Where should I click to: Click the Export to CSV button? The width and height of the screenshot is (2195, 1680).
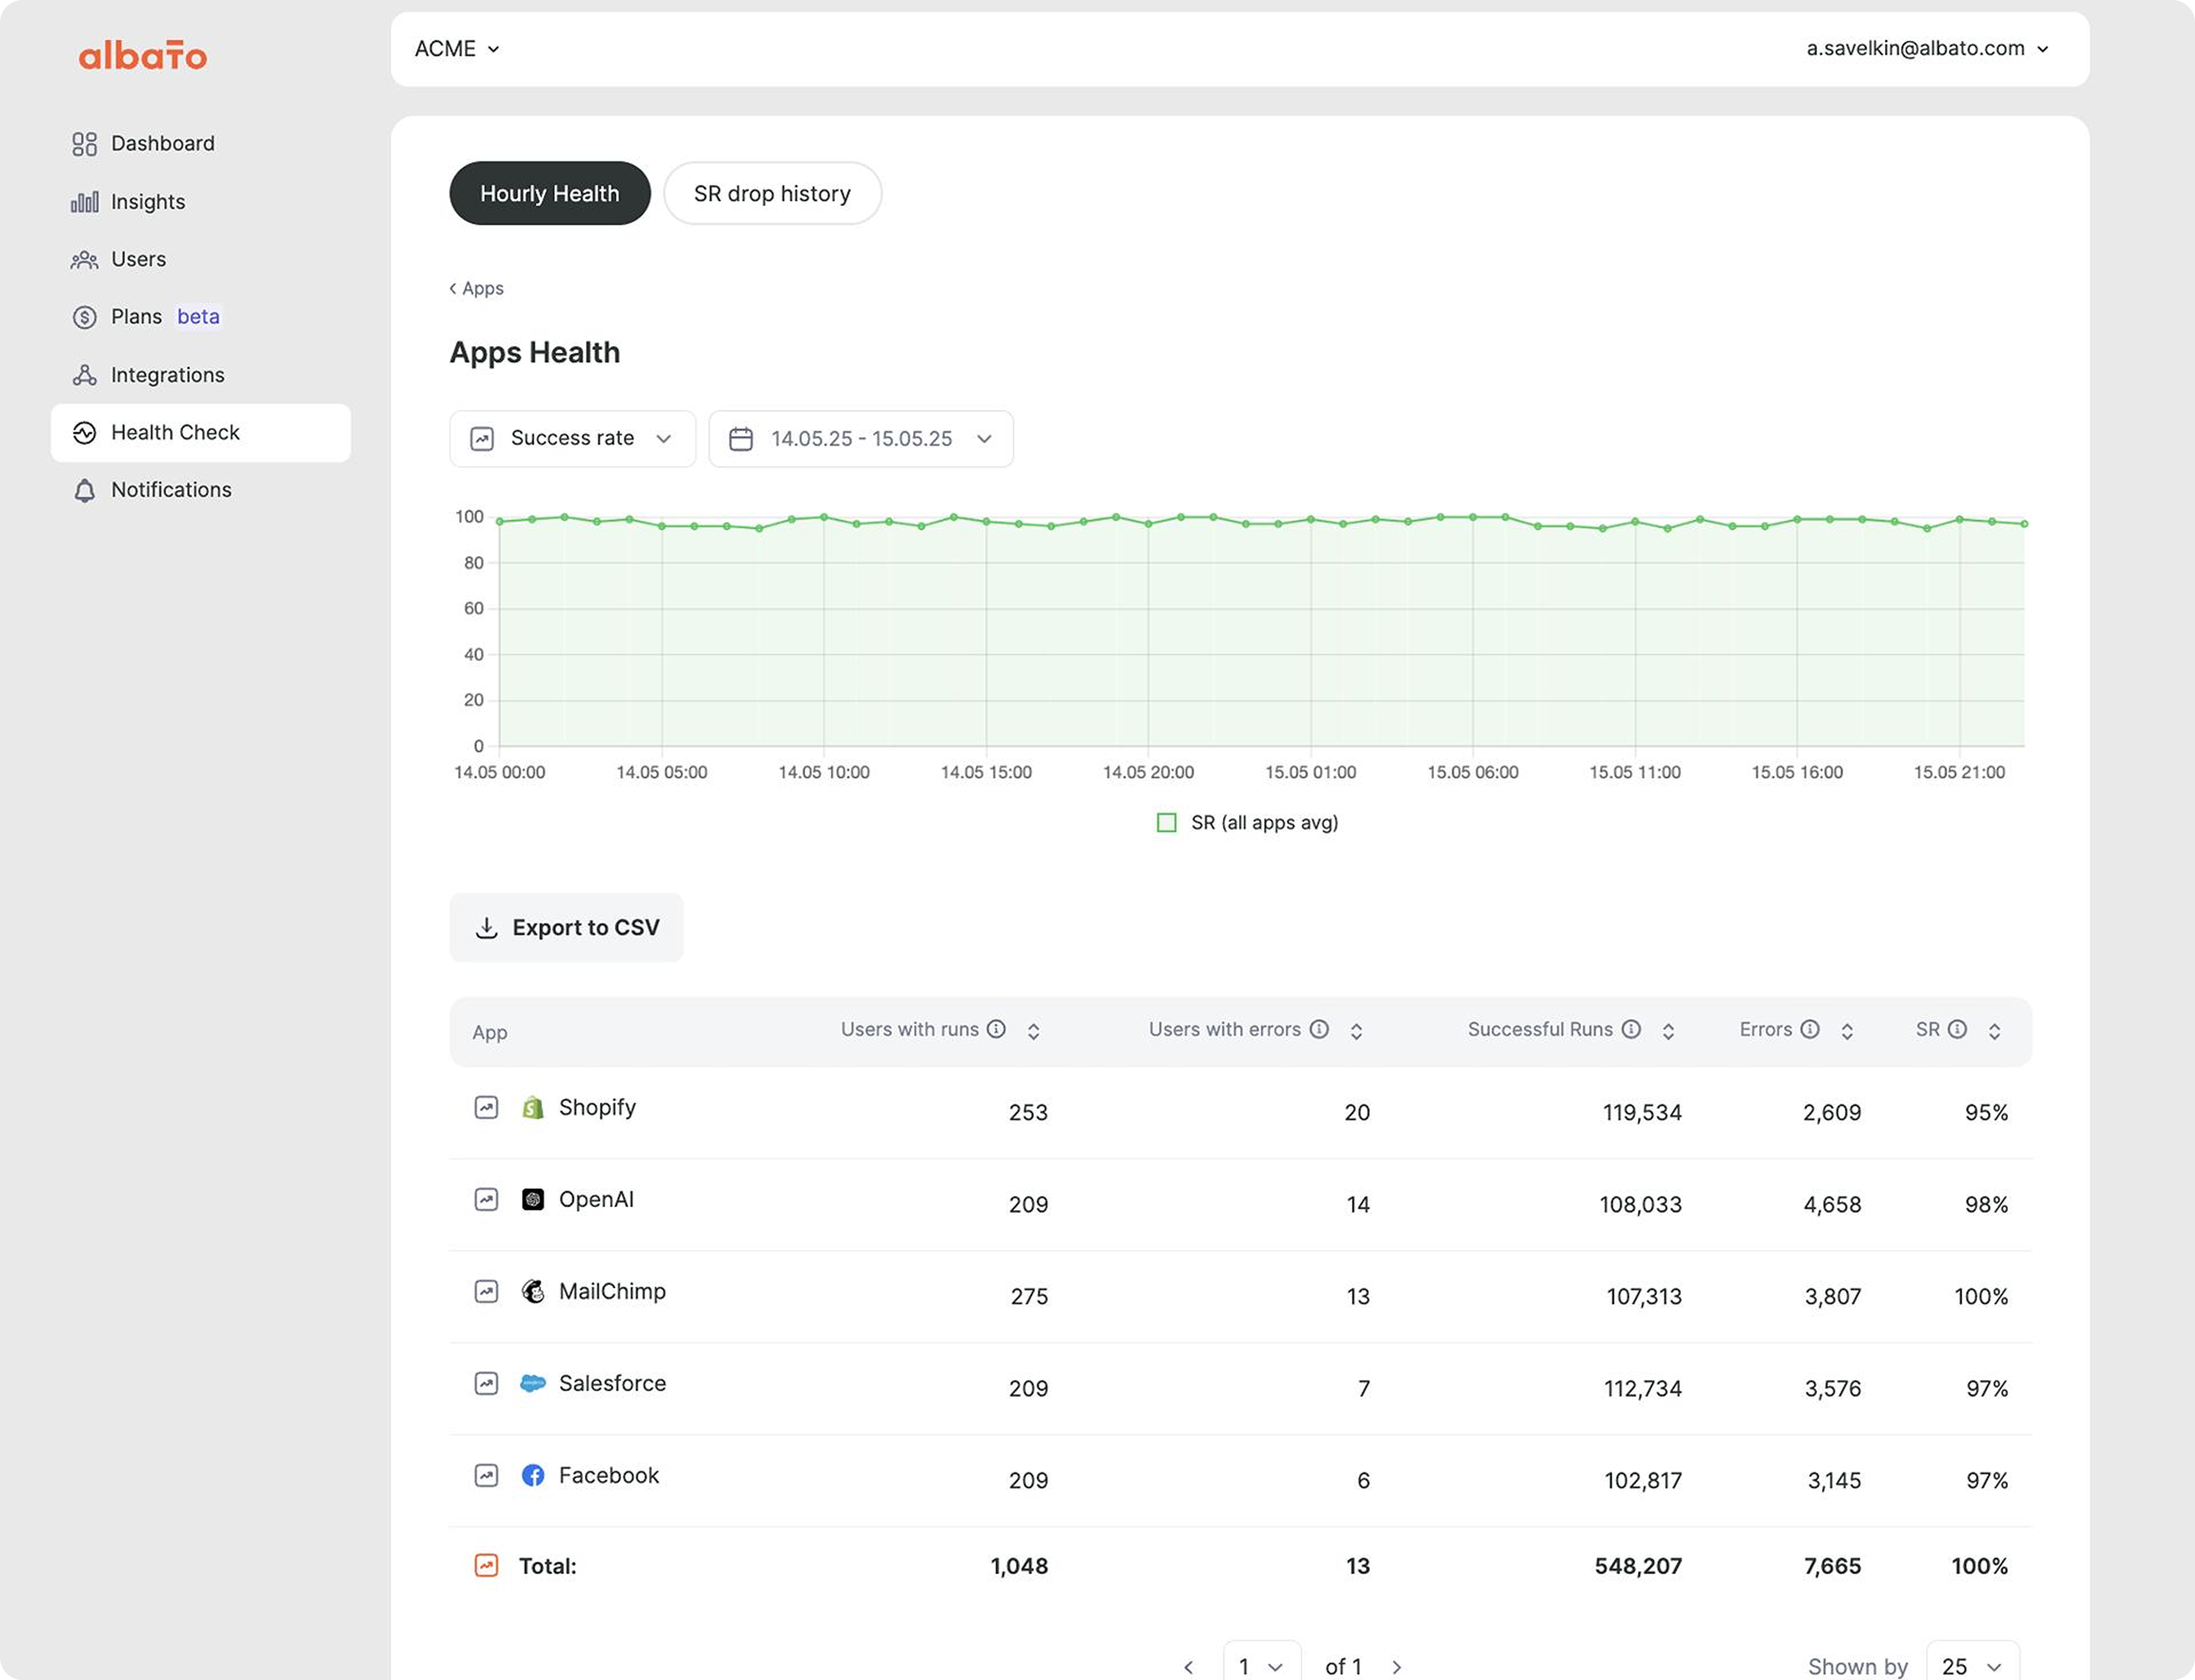[566, 928]
